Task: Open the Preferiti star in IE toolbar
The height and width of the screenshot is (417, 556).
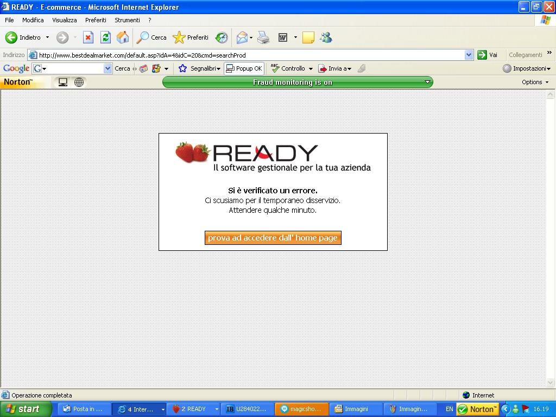Action: pos(191,37)
